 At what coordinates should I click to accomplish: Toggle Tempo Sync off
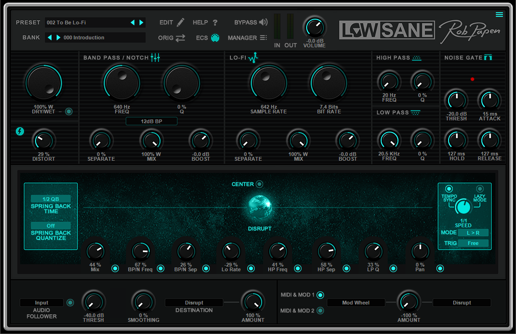tap(448, 189)
